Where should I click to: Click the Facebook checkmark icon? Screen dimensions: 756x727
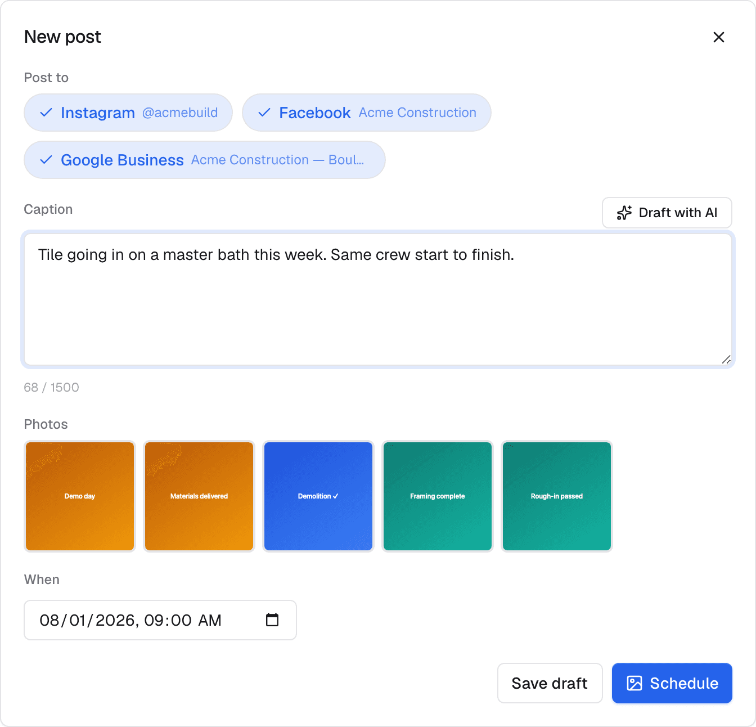[x=264, y=113]
